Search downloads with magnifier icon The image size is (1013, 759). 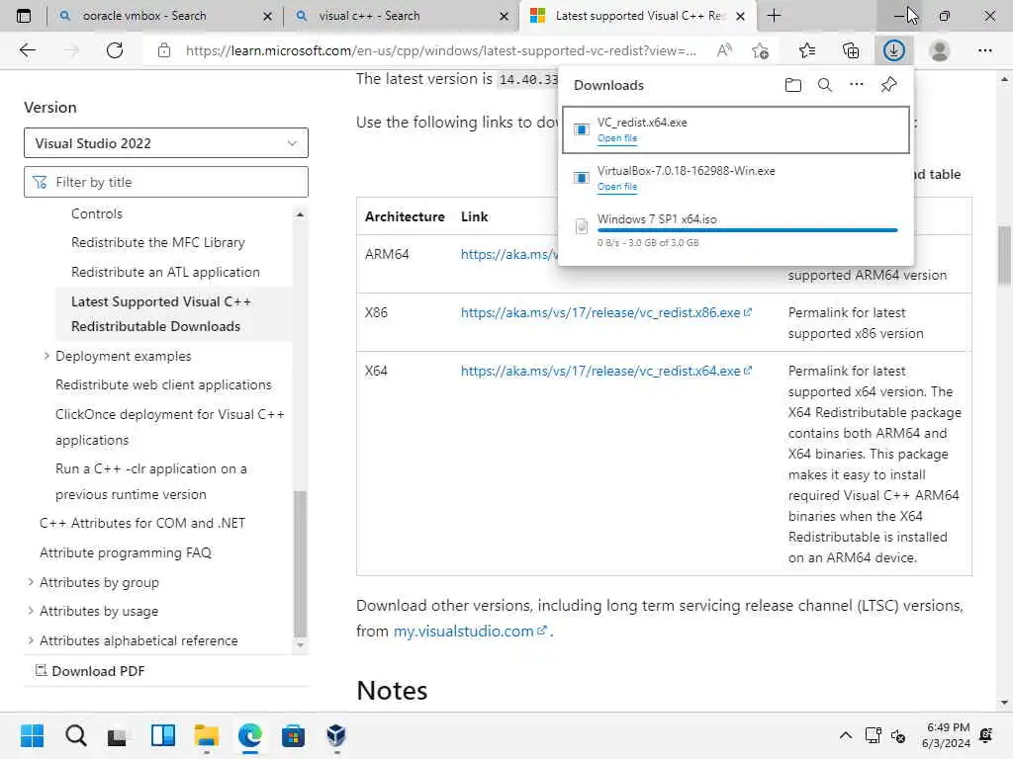click(825, 85)
